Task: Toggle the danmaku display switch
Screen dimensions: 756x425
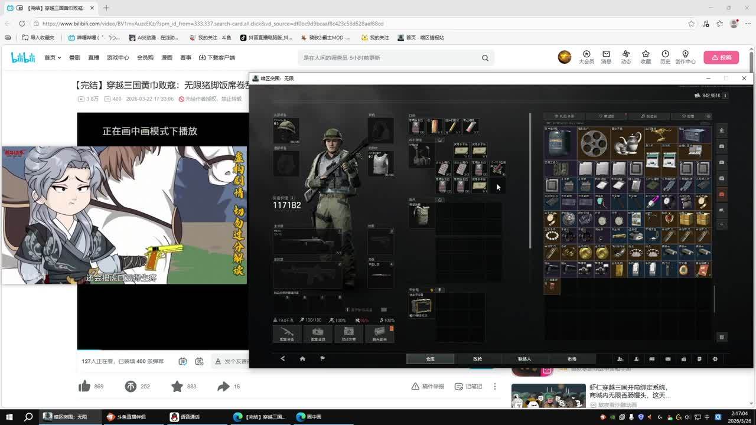Action: tap(183, 361)
